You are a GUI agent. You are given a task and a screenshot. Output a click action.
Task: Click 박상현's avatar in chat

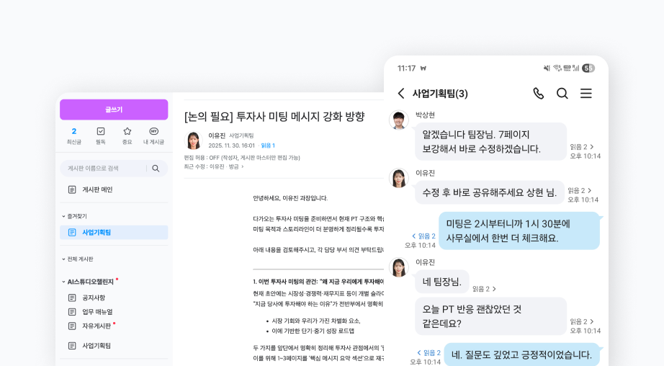click(x=399, y=120)
